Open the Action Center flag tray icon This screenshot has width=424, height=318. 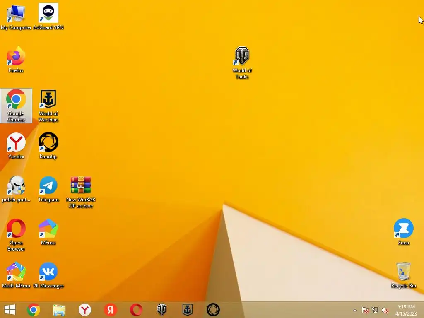pyautogui.click(x=365, y=310)
